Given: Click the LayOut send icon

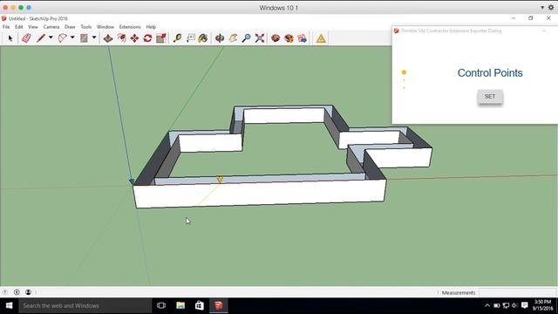Looking at the screenshot, I should [x=303, y=38].
